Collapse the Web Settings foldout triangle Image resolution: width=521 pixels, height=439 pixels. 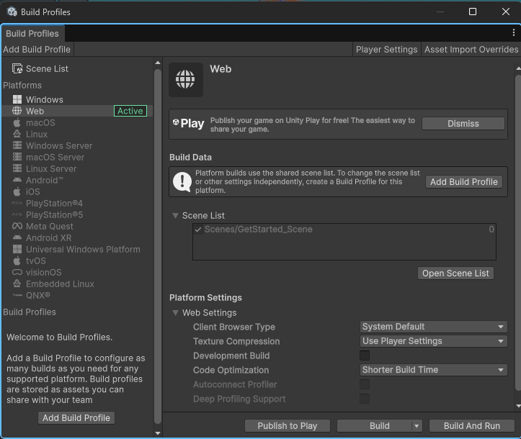coord(175,312)
